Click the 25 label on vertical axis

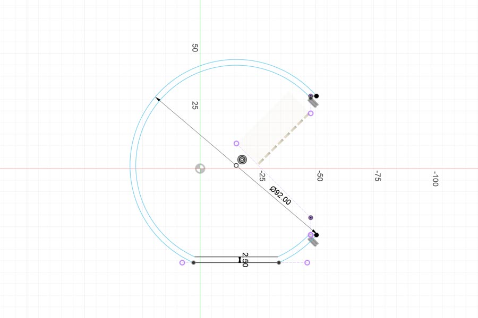pos(195,105)
